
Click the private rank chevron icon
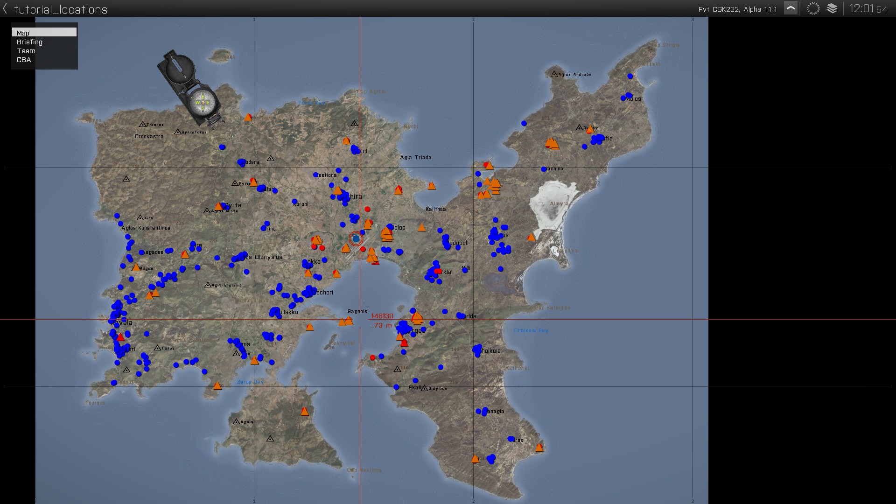(x=791, y=8)
